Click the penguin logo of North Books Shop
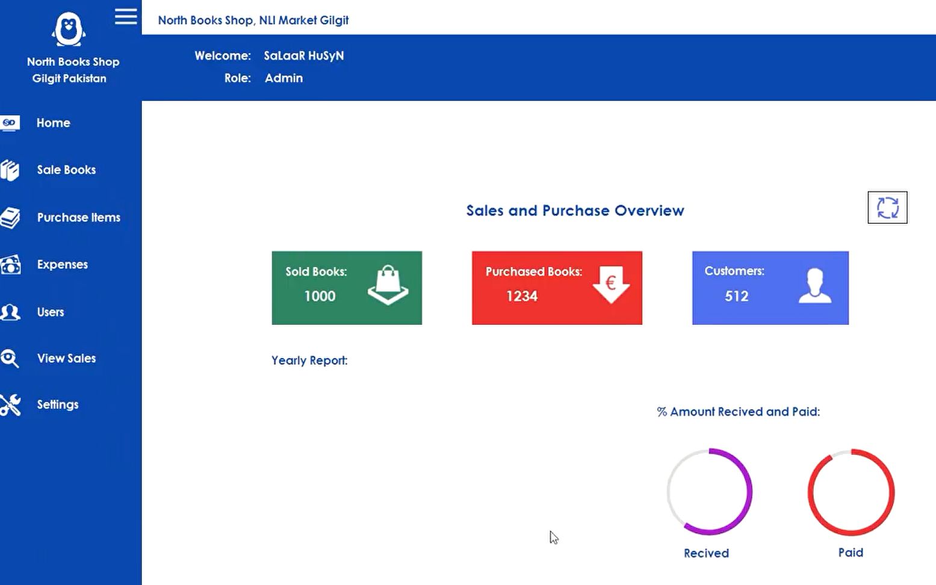Image resolution: width=936 pixels, height=585 pixels. click(x=69, y=29)
